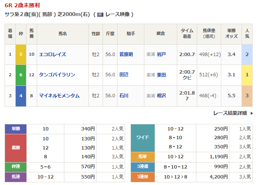The height and width of the screenshot is (185, 258).
Task: Click blue frame number 4 cell
Action: click(x=21, y=96)
